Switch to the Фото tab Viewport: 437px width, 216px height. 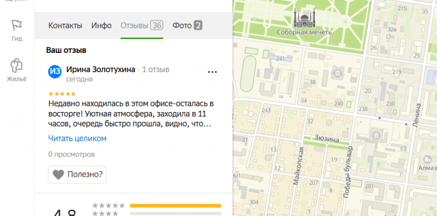pos(187,26)
